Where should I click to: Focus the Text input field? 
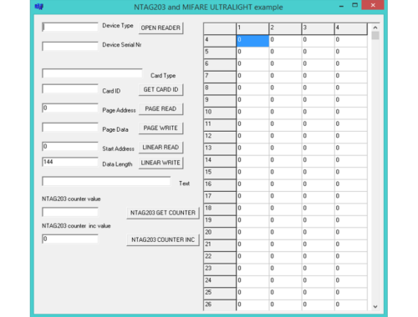pyautogui.click(x=106, y=181)
